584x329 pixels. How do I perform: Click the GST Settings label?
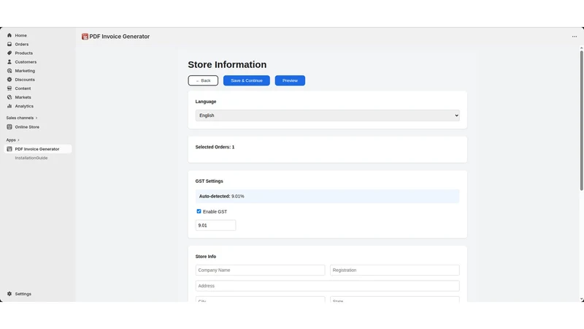(210, 181)
